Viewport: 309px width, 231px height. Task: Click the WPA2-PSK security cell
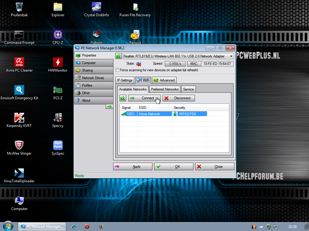pyautogui.click(x=190, y=114)
